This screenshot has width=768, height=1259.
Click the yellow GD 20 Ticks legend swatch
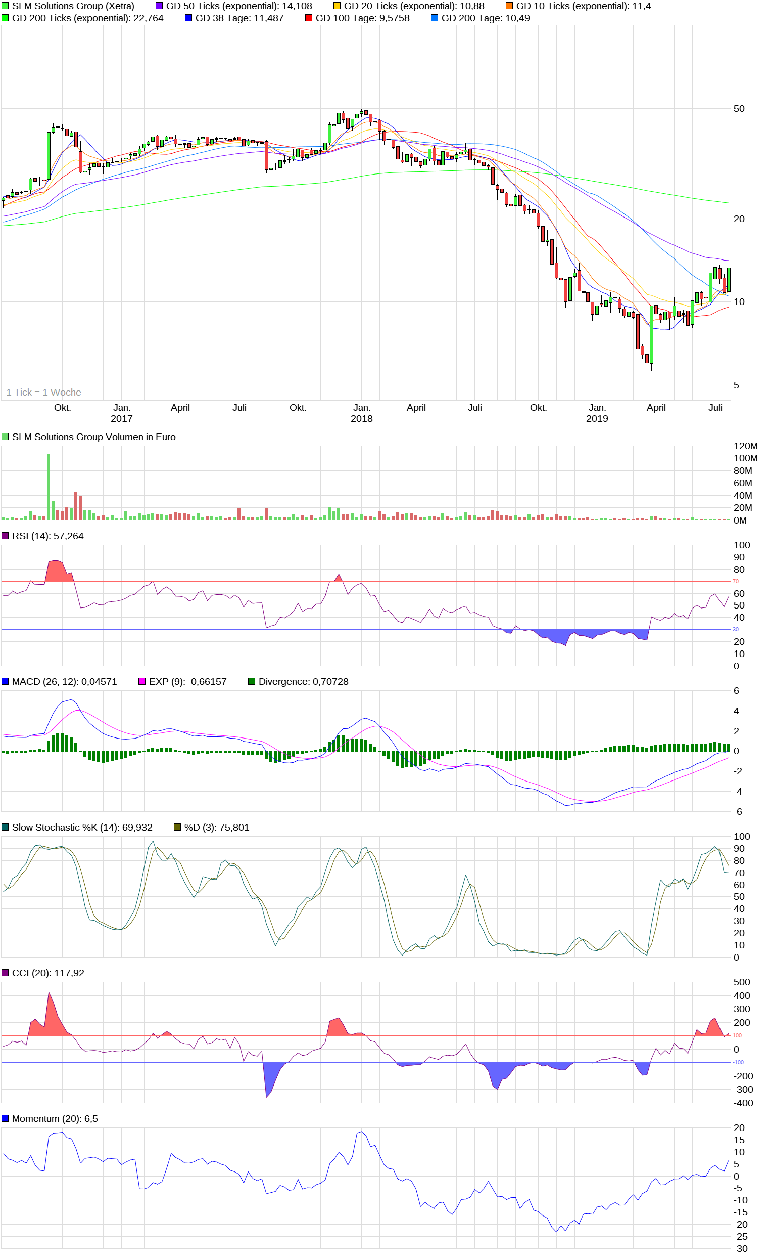[x=337, y=6]
